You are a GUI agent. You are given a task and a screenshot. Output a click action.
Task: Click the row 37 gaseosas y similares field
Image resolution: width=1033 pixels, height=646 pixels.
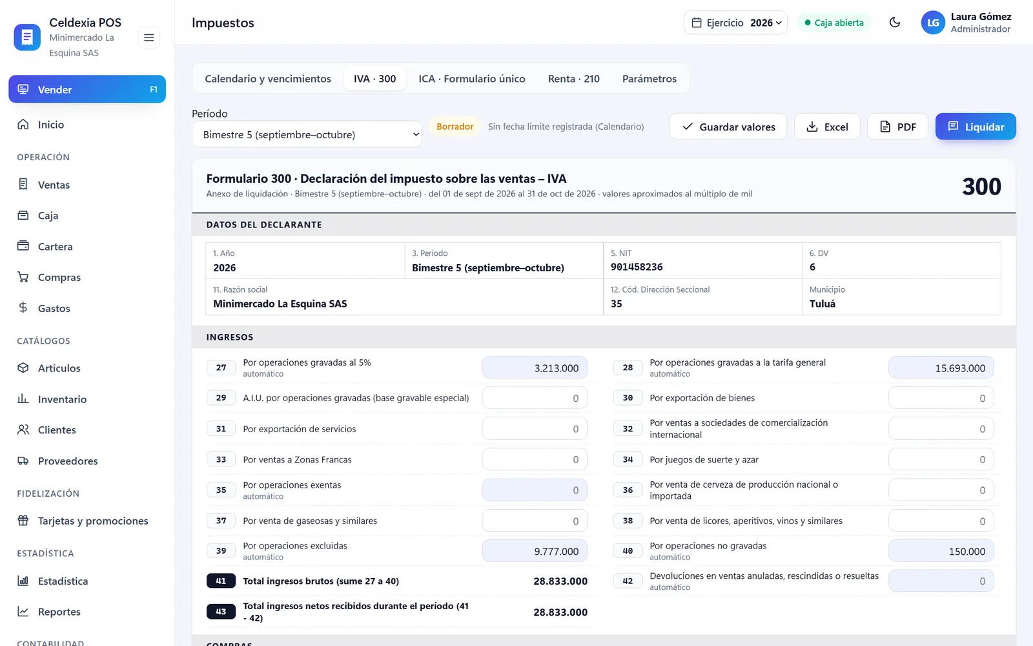tap(535, 521)
